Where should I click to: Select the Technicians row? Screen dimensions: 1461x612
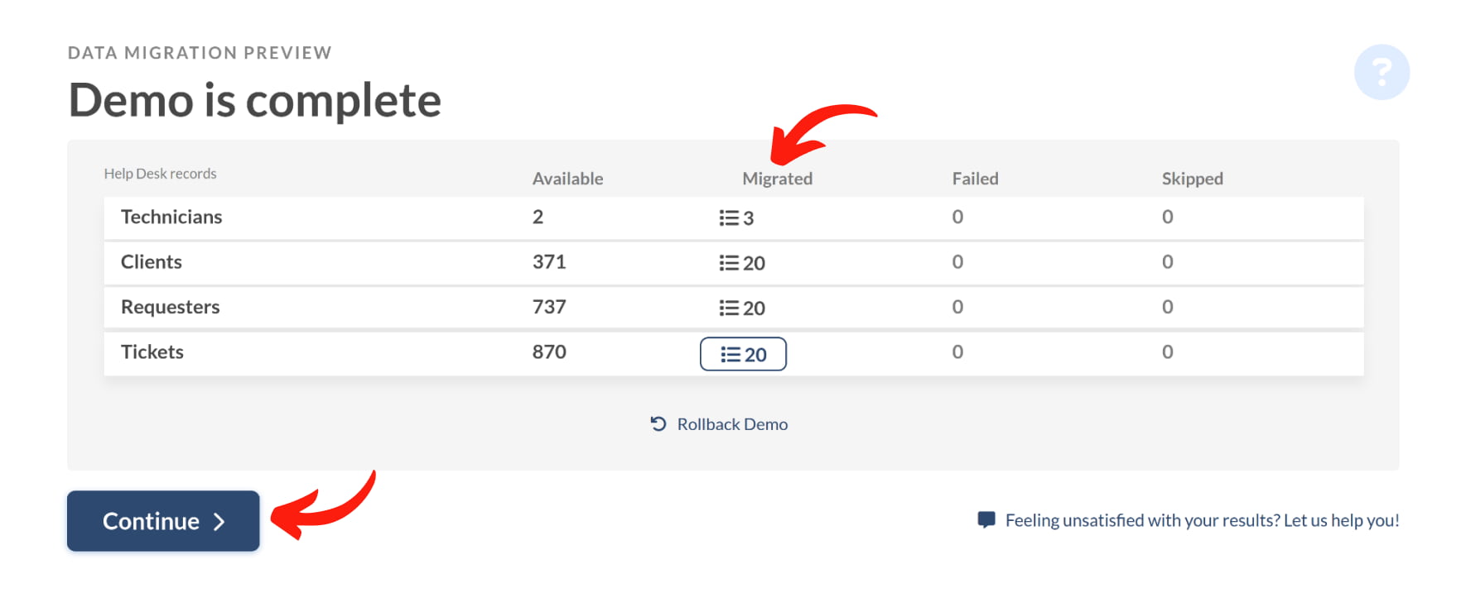click(734, 218)
